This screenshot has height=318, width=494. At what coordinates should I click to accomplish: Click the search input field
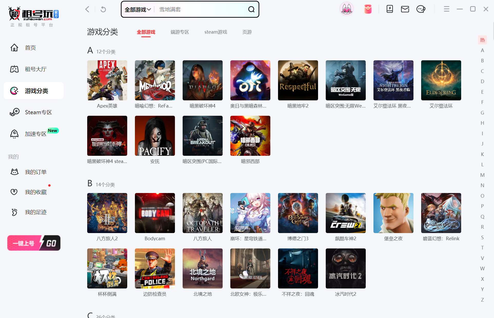click(200, 10)
